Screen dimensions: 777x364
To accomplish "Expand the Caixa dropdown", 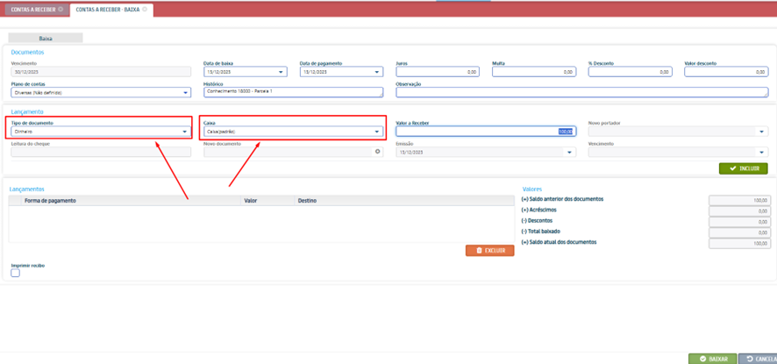I will (377, 132).
